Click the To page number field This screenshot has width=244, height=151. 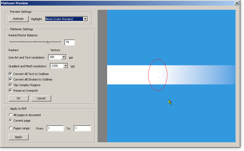[x=82, y=128]
